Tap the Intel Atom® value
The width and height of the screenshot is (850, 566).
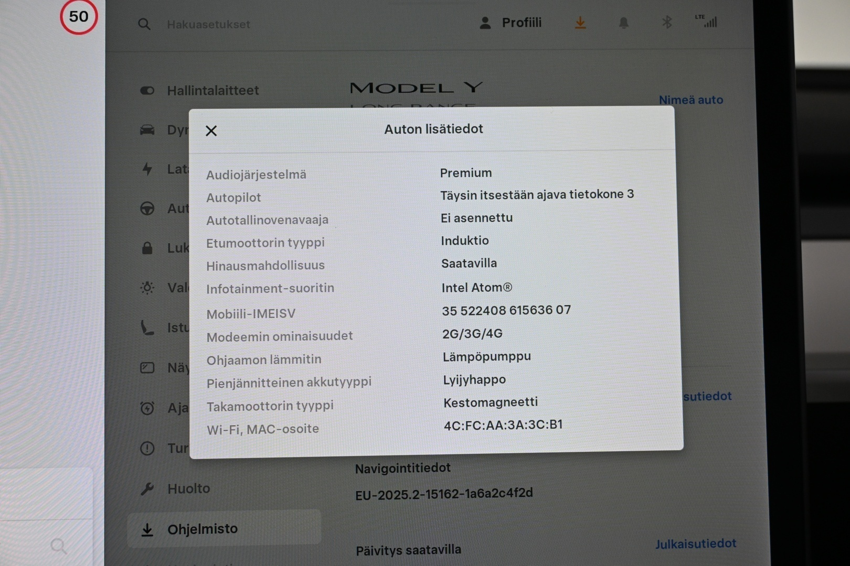pos(477,287)
